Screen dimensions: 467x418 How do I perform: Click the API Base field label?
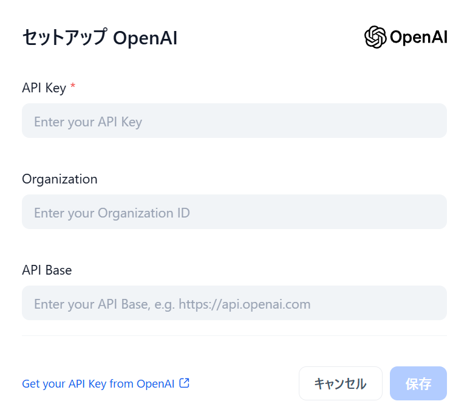(47, 270)
